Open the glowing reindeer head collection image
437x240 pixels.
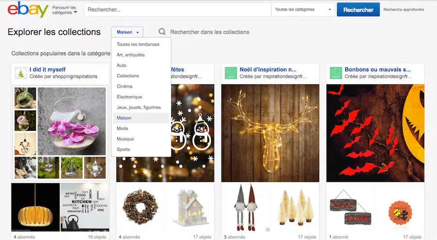(270, 133)
